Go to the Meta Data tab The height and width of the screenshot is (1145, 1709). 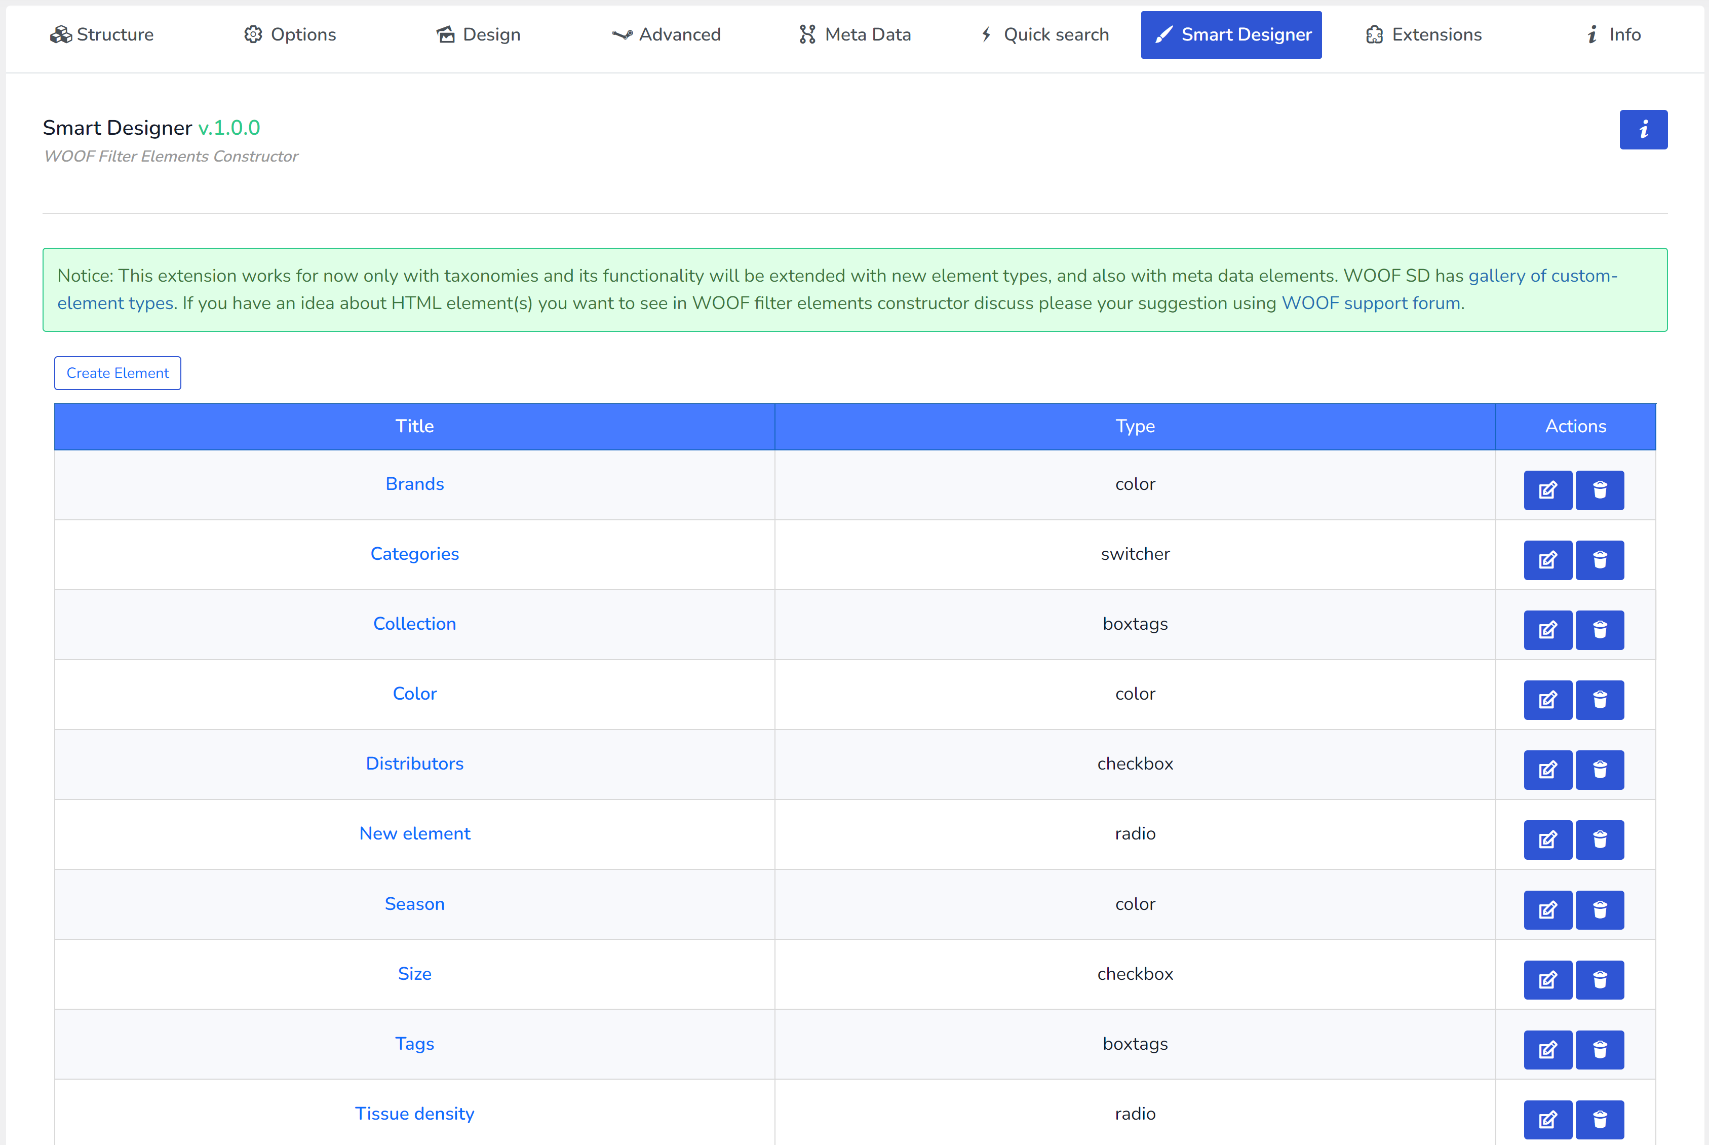pyautogui.click(x=855, y=34)
